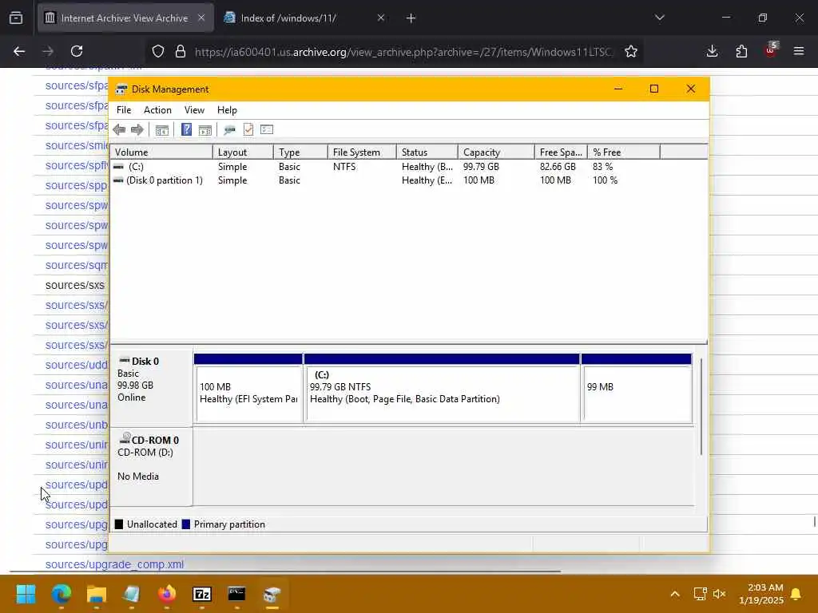The width and height of the screenshot is (818, 613).
Task: Reload the page in Firefox
Action: (77, 51)
